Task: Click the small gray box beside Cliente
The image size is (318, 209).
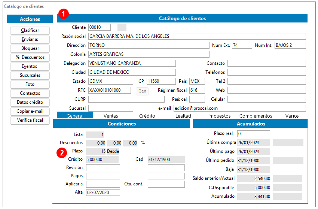Action: pyautogui.click(x=122, y=27)
